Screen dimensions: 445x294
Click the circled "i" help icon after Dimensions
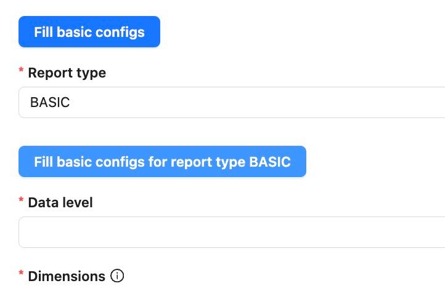pos(117,276)
